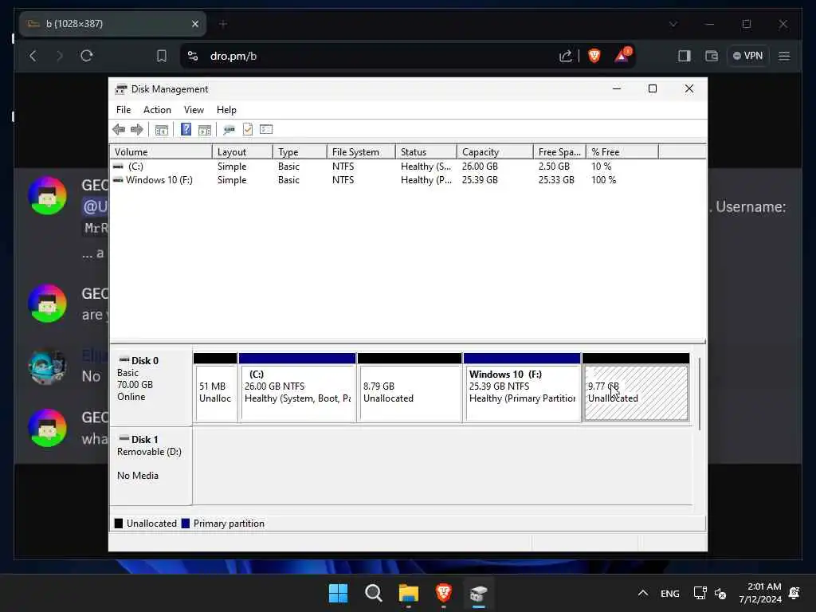
Task: Open File Explorer from taskbar
Action: point(409,593)
